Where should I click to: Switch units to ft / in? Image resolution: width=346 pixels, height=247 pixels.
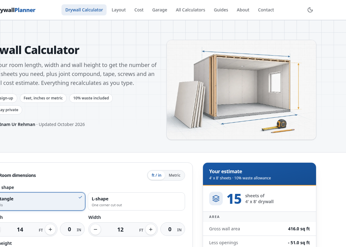coord(156,175)
